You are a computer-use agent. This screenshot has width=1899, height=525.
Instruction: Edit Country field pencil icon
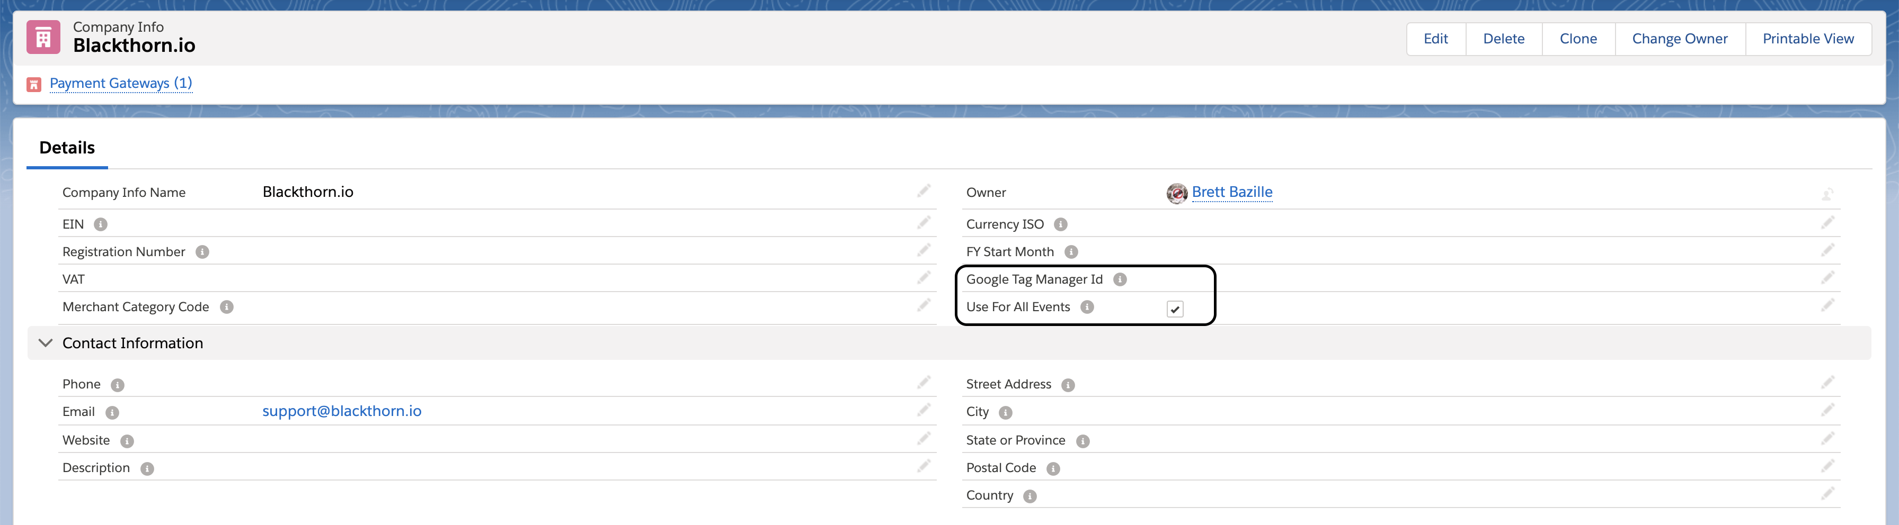click(x=1827, y=494)
